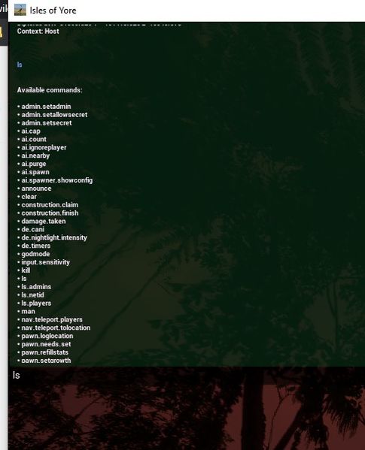Screen dimensions: 365x450
Task: Click the ai.cap command entry
Action: (x=31, y=131)
